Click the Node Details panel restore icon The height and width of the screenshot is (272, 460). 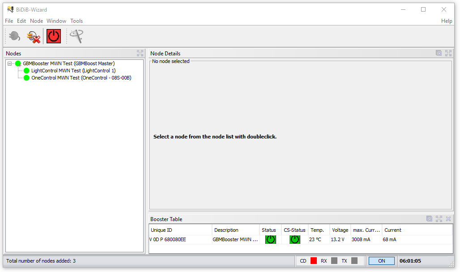[439, 53]
